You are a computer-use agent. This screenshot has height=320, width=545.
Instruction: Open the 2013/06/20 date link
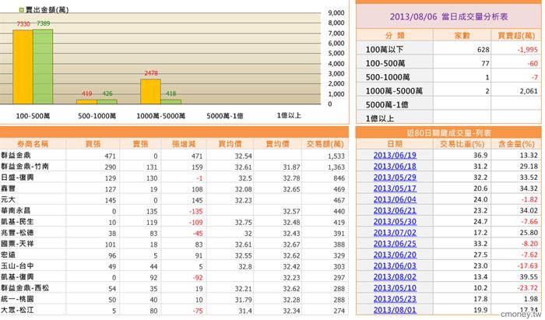point(395,255)
